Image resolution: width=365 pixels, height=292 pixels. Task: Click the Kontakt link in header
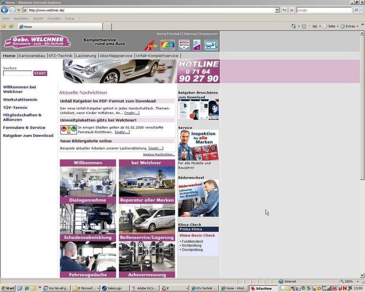tap(175, 34)
